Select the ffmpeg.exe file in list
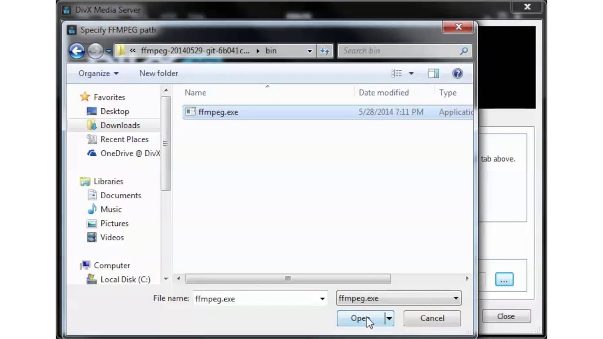Image resolution: width=603 pixels, height=339 pixels. [327, 112]
